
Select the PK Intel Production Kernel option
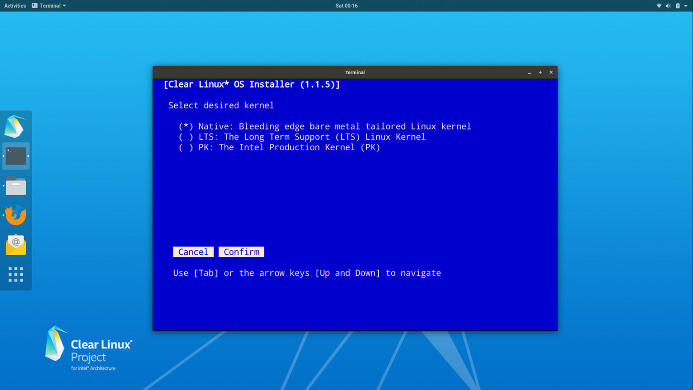[280, 147]
